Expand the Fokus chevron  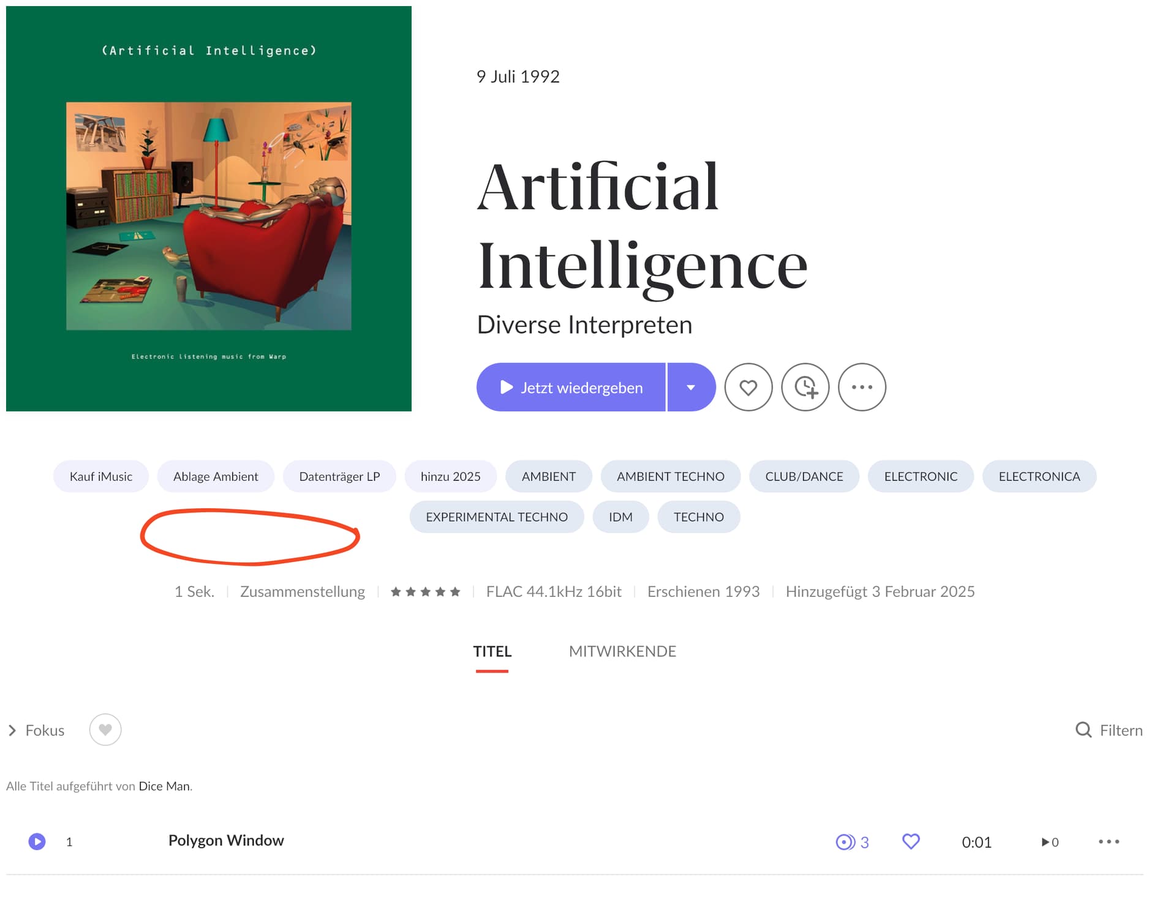click(12, 730)
